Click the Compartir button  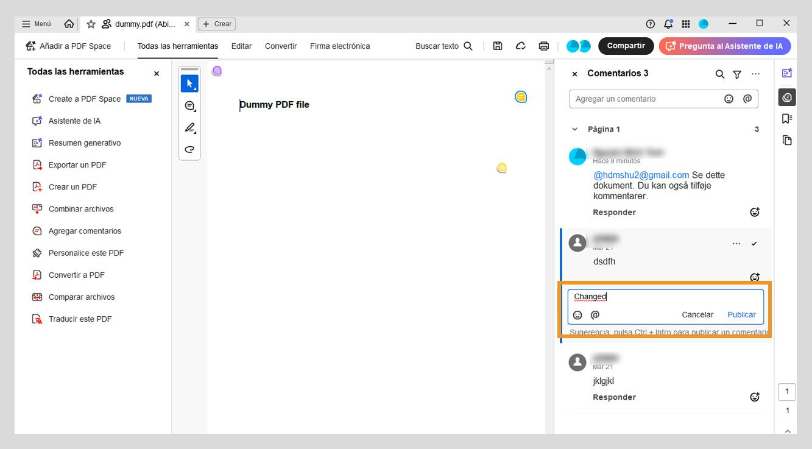626,46
